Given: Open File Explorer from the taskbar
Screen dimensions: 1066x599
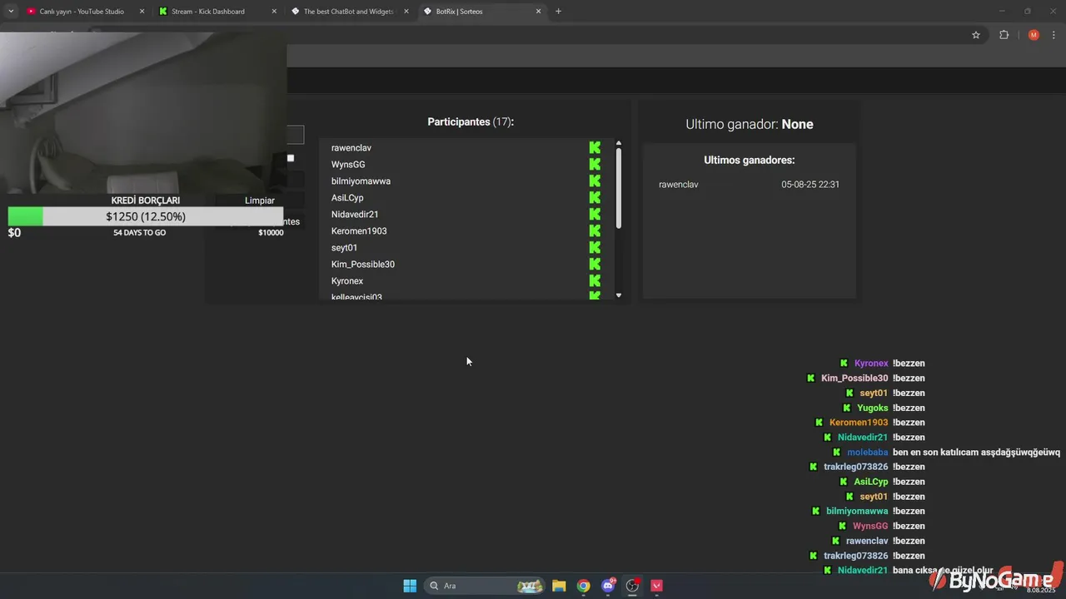Looking at the screenshot, I should coord(559,586).
